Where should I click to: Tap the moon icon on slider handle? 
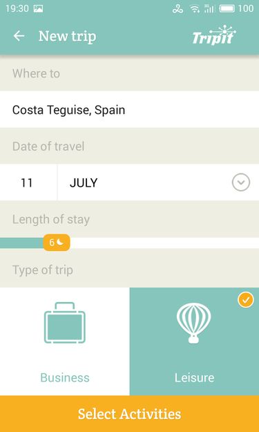pos(60,243)
